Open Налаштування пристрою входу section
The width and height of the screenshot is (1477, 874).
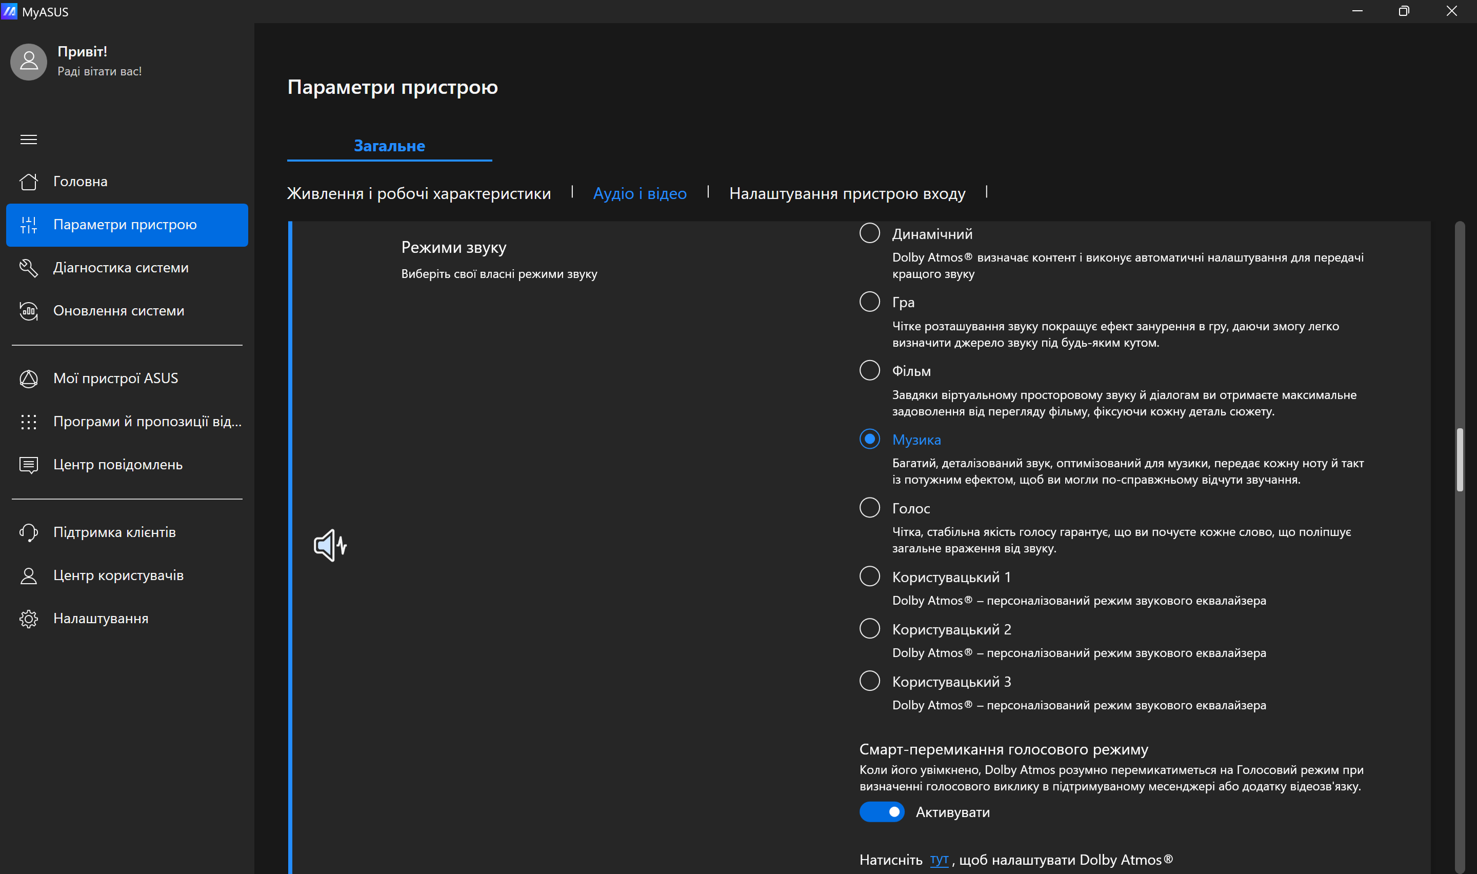(x=847, y=193)
